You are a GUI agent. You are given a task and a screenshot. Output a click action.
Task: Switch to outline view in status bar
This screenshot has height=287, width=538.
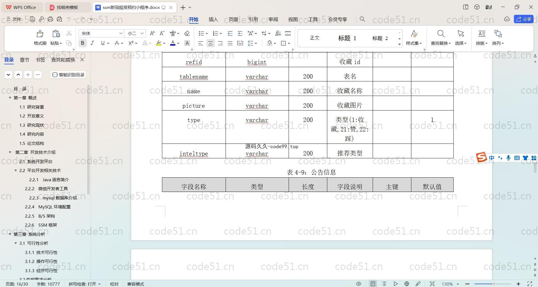[x=384, y=284]
